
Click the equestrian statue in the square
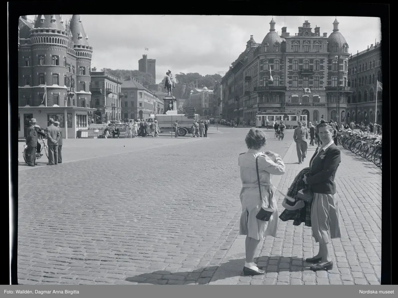169,83
